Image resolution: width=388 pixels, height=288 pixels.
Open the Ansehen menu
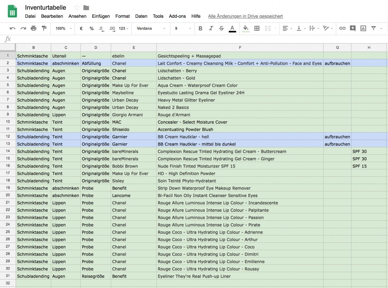coord(78,16)
